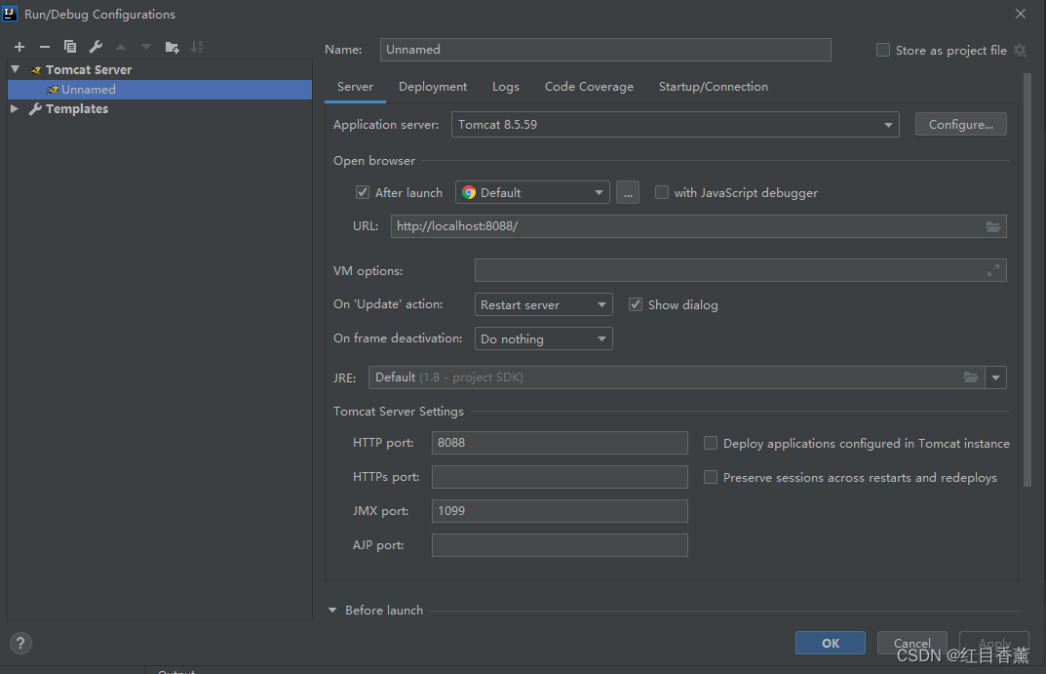Select the Unnamed Tomcat configuration
The height and width of the screenshot is (674, 1046).
coord(160,90)
